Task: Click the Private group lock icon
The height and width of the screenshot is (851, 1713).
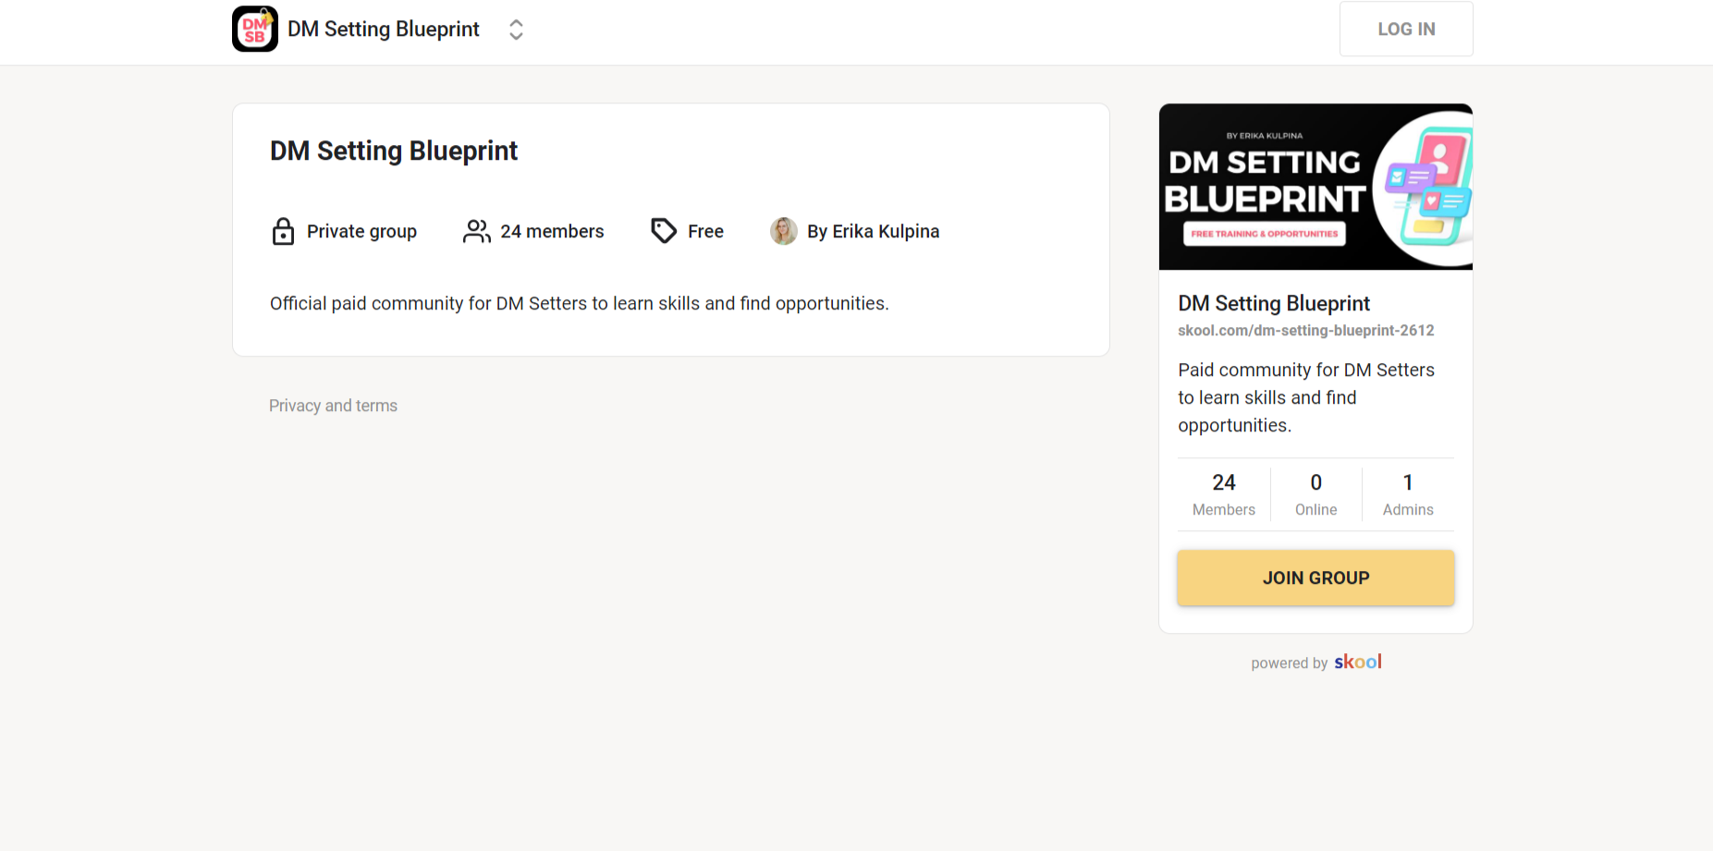Action: [x=283, y=231]
